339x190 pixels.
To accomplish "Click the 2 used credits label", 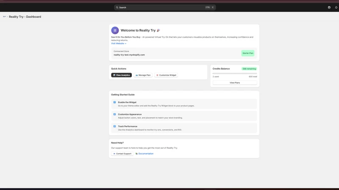I will point(216,77).
